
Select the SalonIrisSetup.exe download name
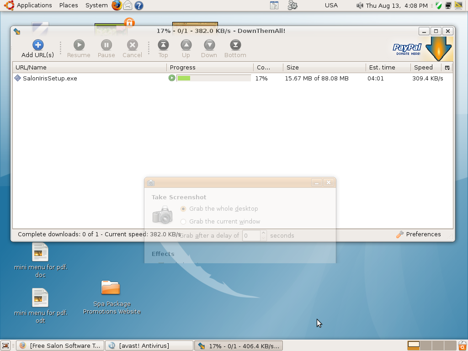click(50, 78)
